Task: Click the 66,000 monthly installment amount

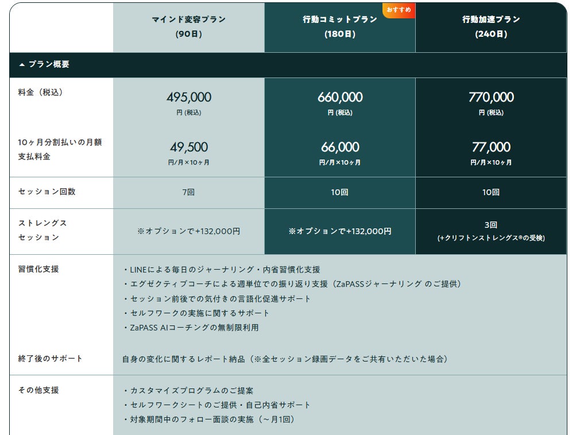Action: 340,147
